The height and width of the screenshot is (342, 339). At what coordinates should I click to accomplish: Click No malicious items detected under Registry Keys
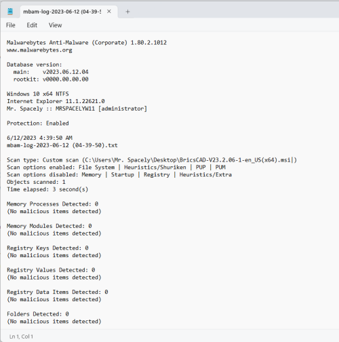pos(54,255)
